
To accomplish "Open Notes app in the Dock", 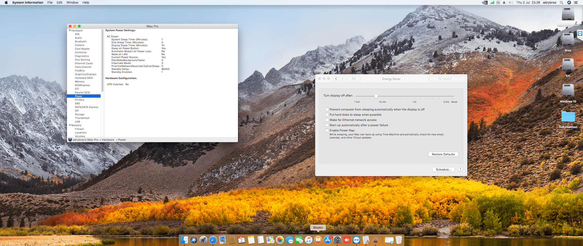I will [251, 240].
